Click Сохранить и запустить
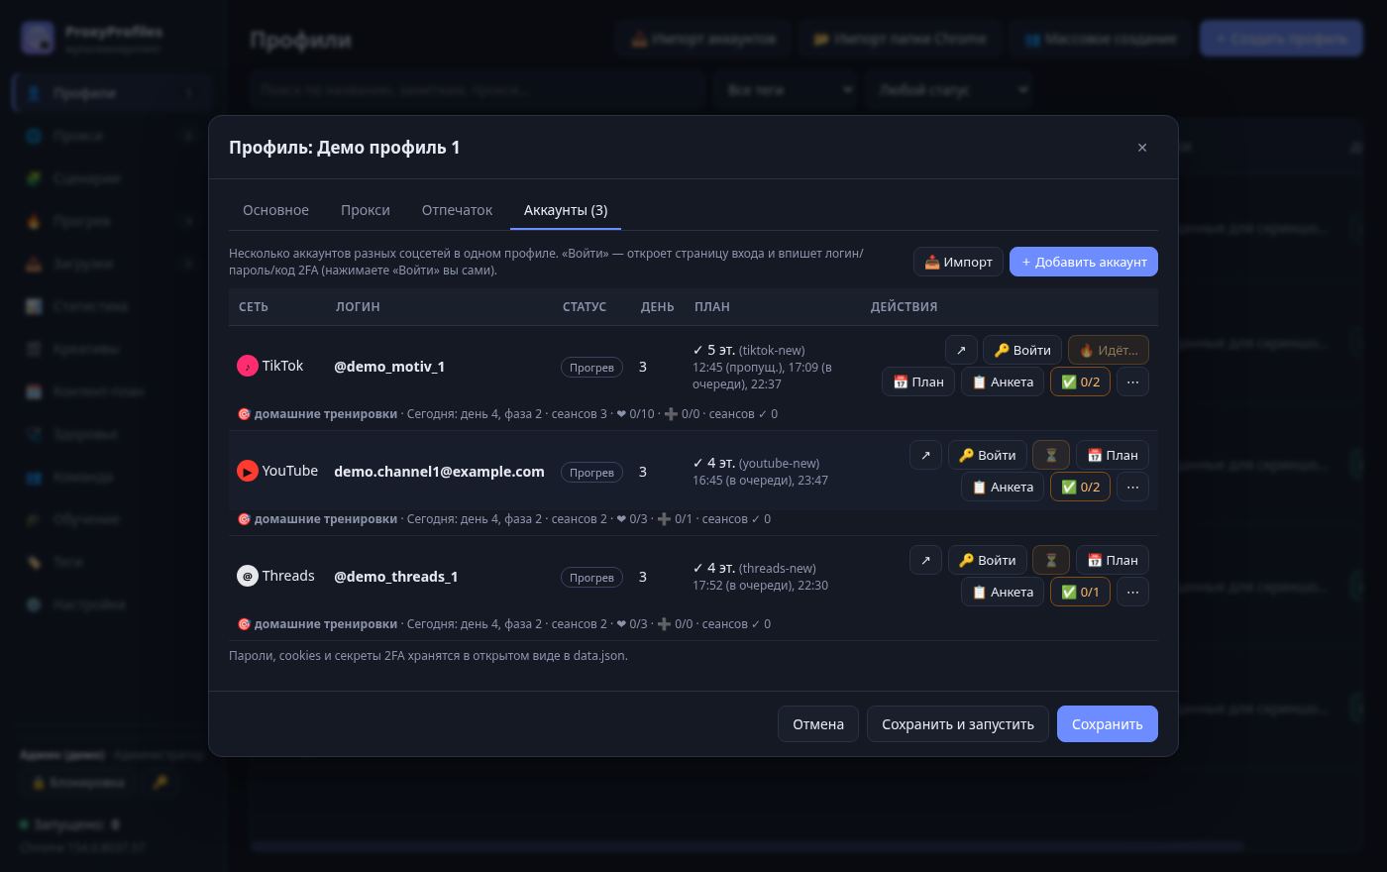This screenshot has width=1387, height=872. pyautogui.click(x=958, y=724)
